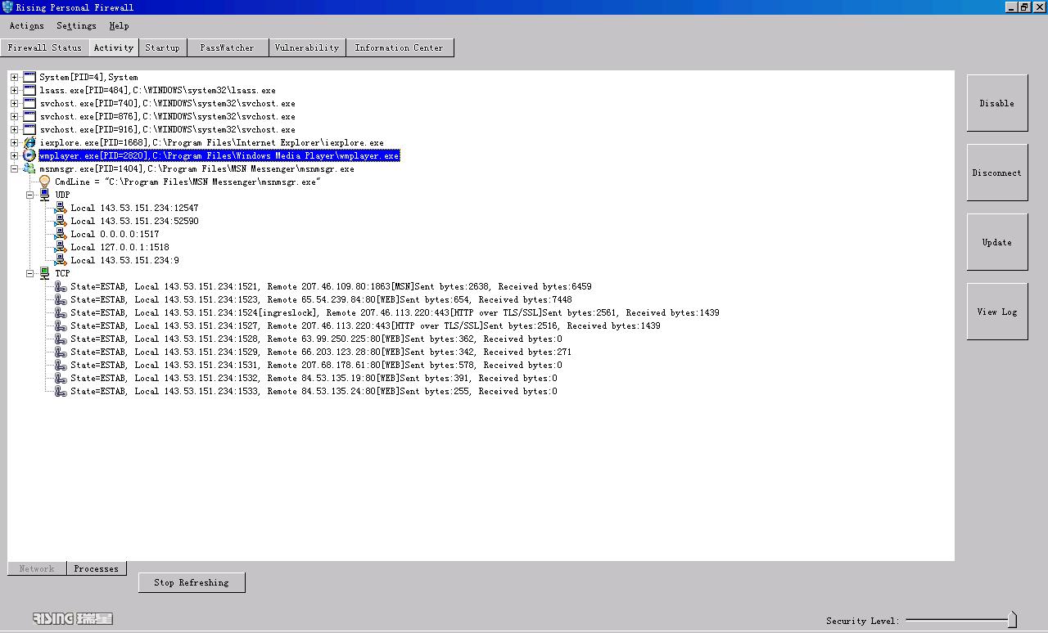Click connection icon for local port 1529
Viewport: 1048px width, 633px height.
(61, 352)
